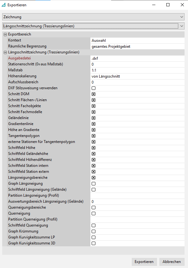Image resolution: width=188 pixels, height=268 pixels.
Task: Click the Maßstab value field
Action: click(137, 70)
